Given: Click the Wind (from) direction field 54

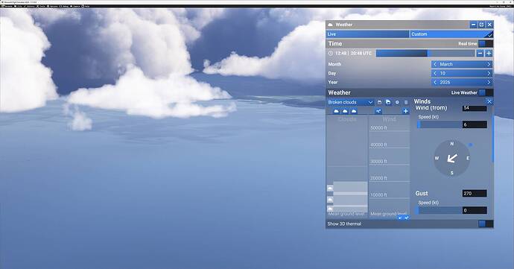Looking at the screenshot, I should [x=475, y=108].
